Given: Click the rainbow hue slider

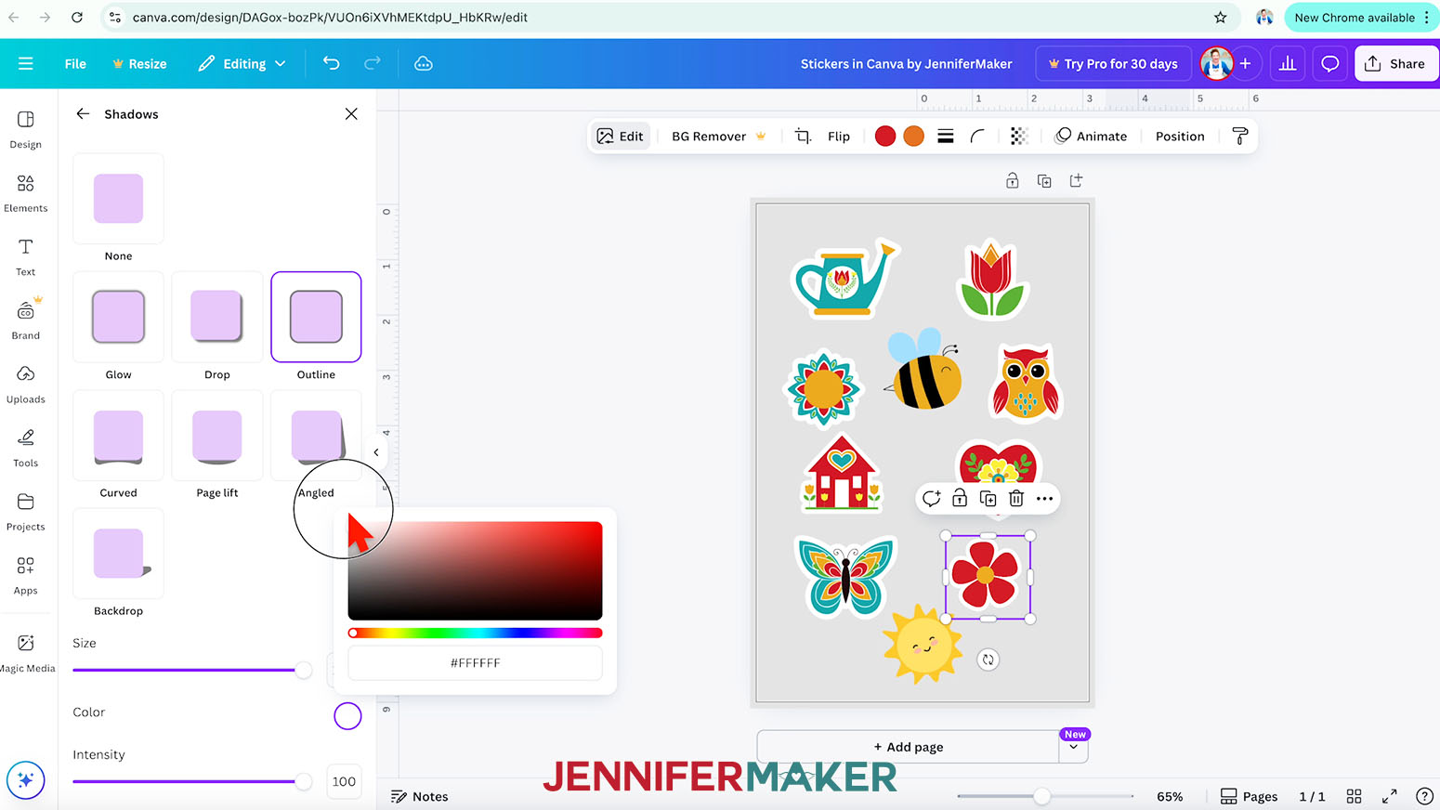Looking at the screenshot, I should 475,633.
